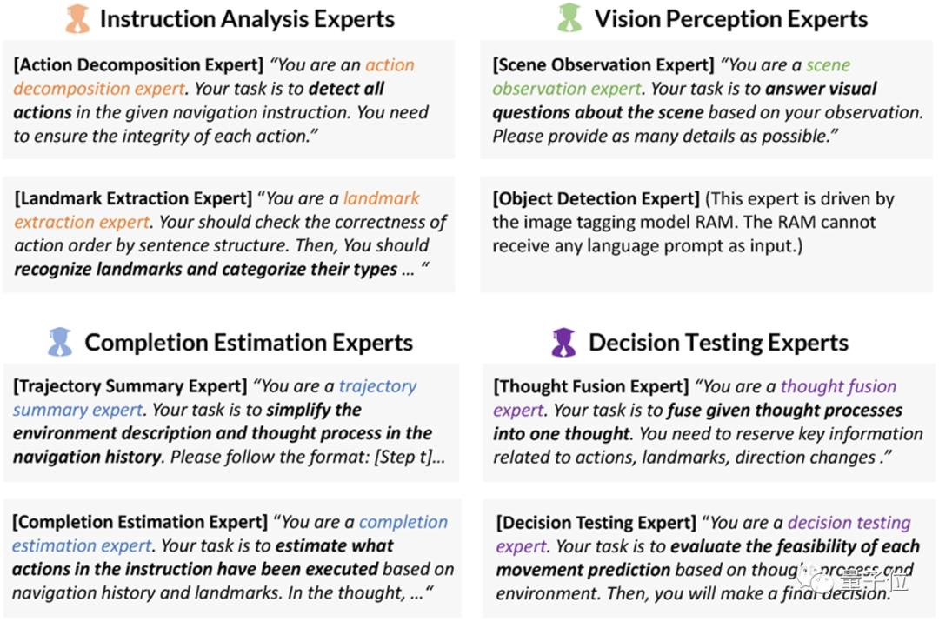The image size is (939, 622).
Task: Click the blue "completion estimation expert" text
Action: click(x=403, y=522)
